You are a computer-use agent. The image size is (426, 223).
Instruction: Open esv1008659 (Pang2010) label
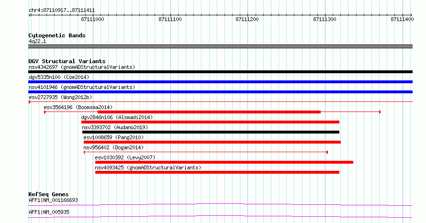coord(113,137)
